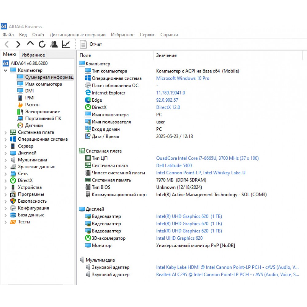Viewport: 307px width, 307px height.
Task: Open the Справка menu
Action: [x=169, y=35]
